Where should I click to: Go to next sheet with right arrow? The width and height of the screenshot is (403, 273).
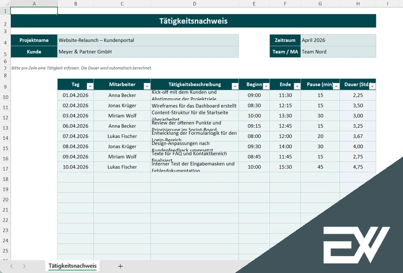(x=24, y=266)
